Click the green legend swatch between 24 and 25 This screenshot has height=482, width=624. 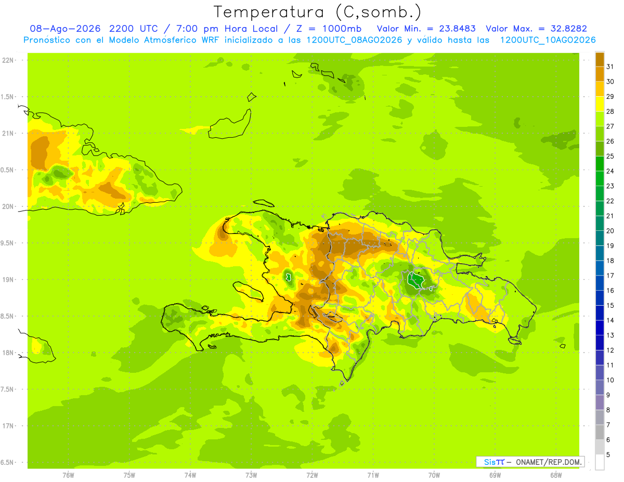pos(600,163)
